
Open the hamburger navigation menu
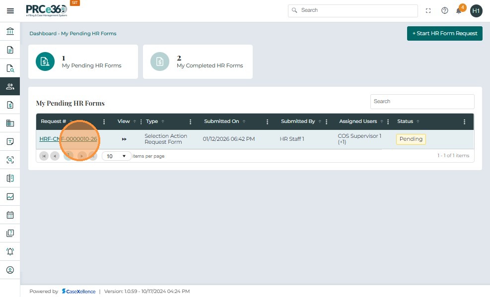click(10, 11)
